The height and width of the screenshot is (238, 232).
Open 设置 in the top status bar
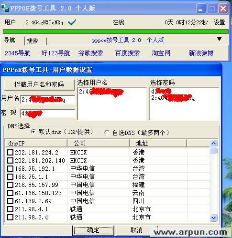tap(219, 22)
